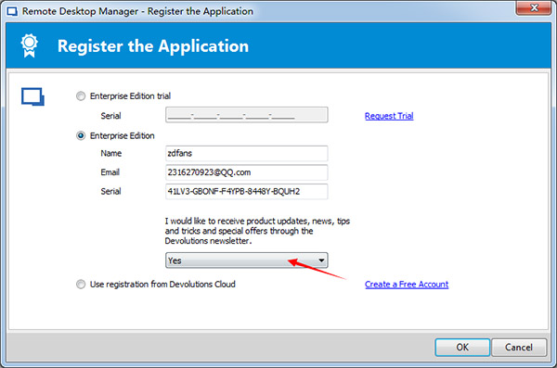This screenshot has height=368, width=557.
Task: Click the Remote Desktop Manager title bar icon
Action: tap(12, 11)
